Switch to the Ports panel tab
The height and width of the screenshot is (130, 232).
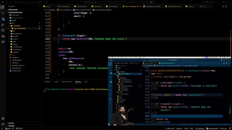[86, 82]
